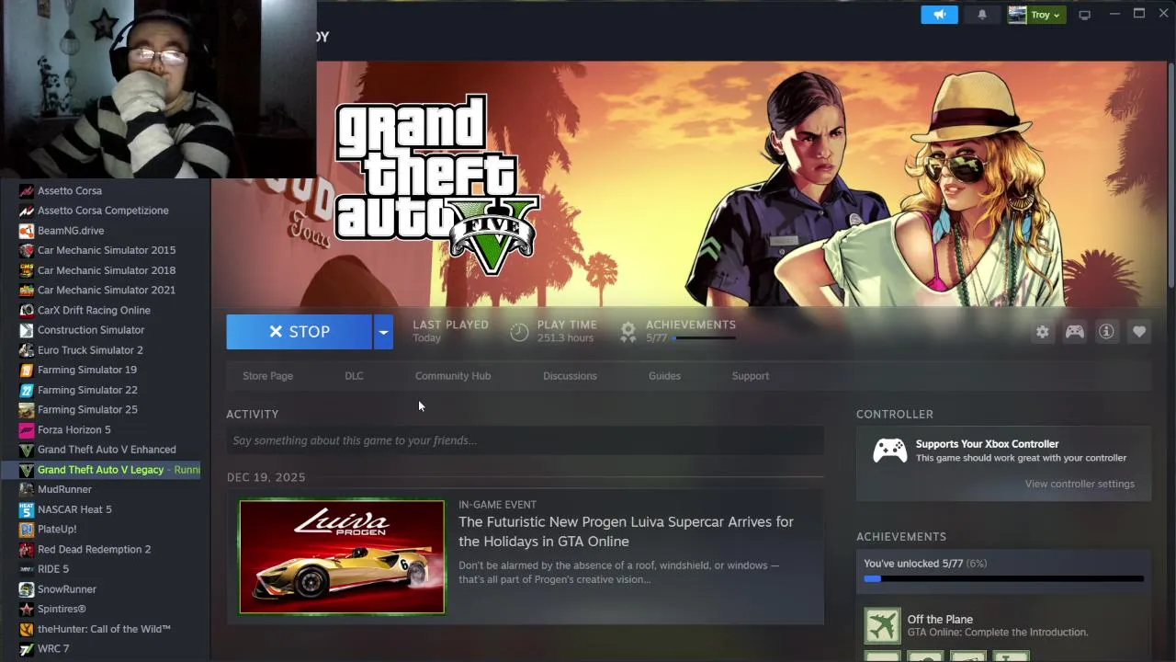
Task: Click Car Mechanic Simulator 2015 icon
Action: pos(27,250)
